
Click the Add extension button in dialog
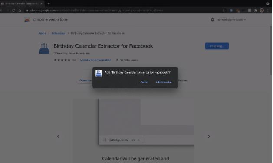click(x=164, y=82)
